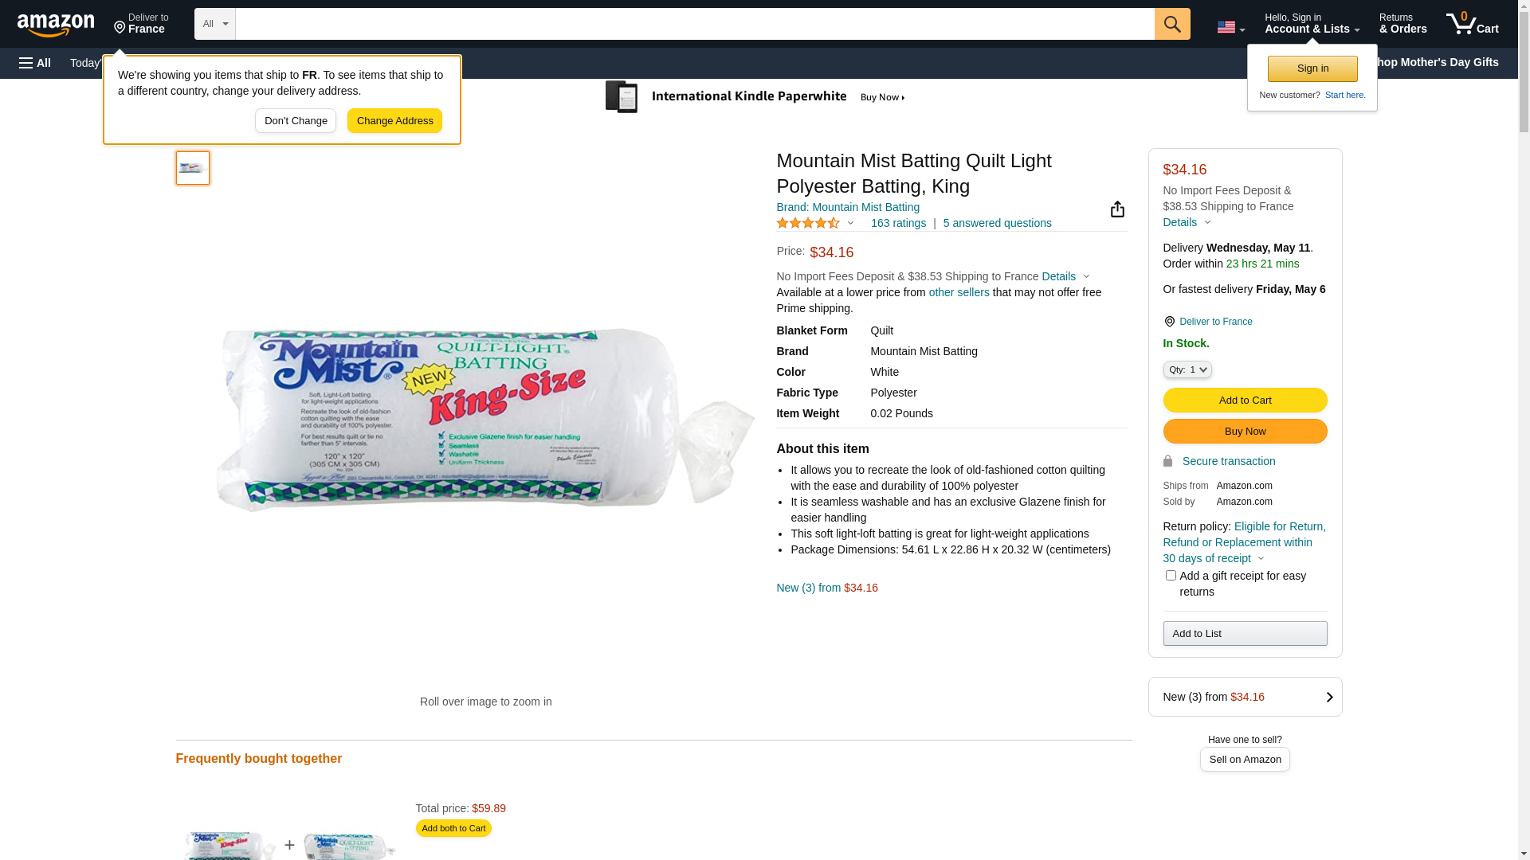Open Account & Lists menu
Screen dimensions: 1530x860
(1312, 24)
